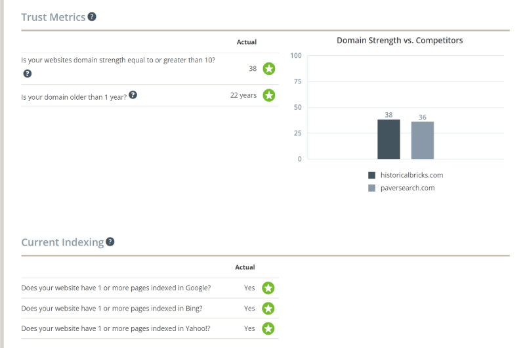Select the dark bar labeled 38

(x=388, y=139)
